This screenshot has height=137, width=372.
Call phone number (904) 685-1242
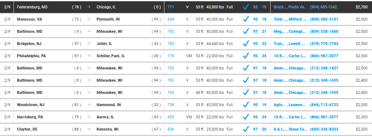(323, 7)
